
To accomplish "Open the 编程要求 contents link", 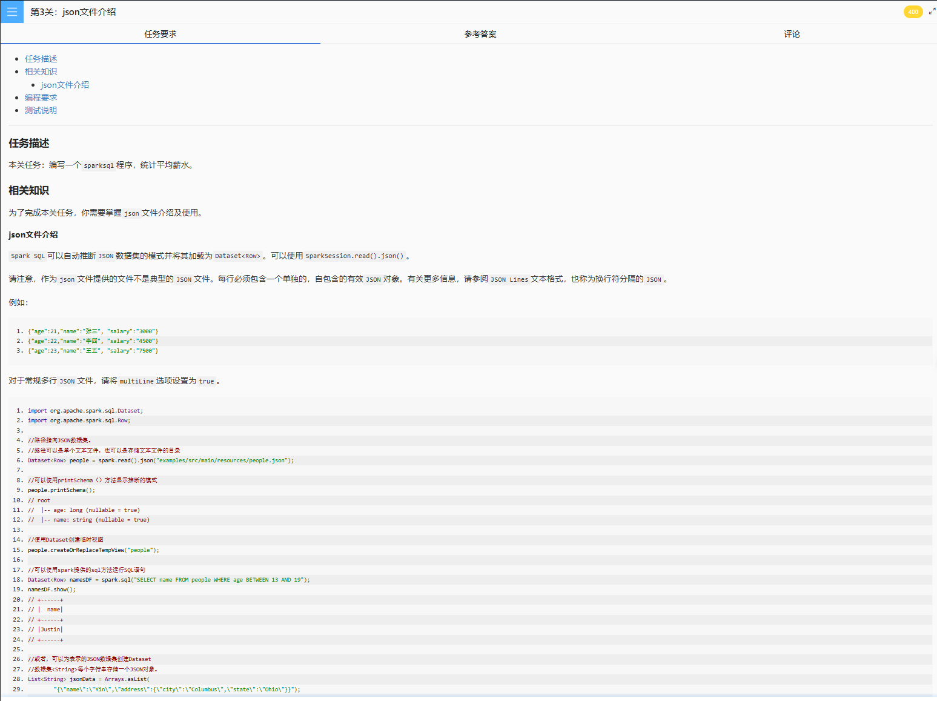I will click(x=41, y=98).
